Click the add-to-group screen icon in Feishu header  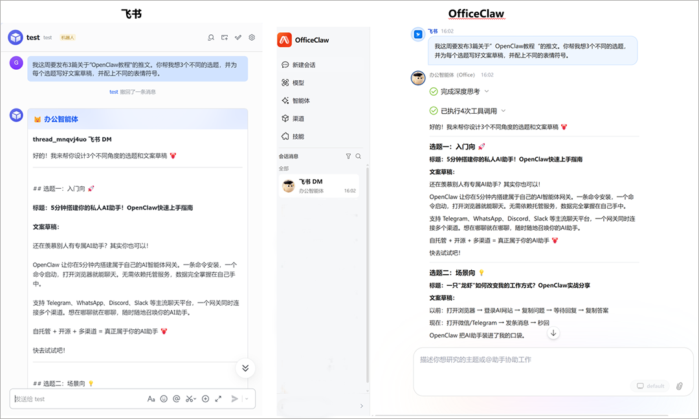coord(225,38)
